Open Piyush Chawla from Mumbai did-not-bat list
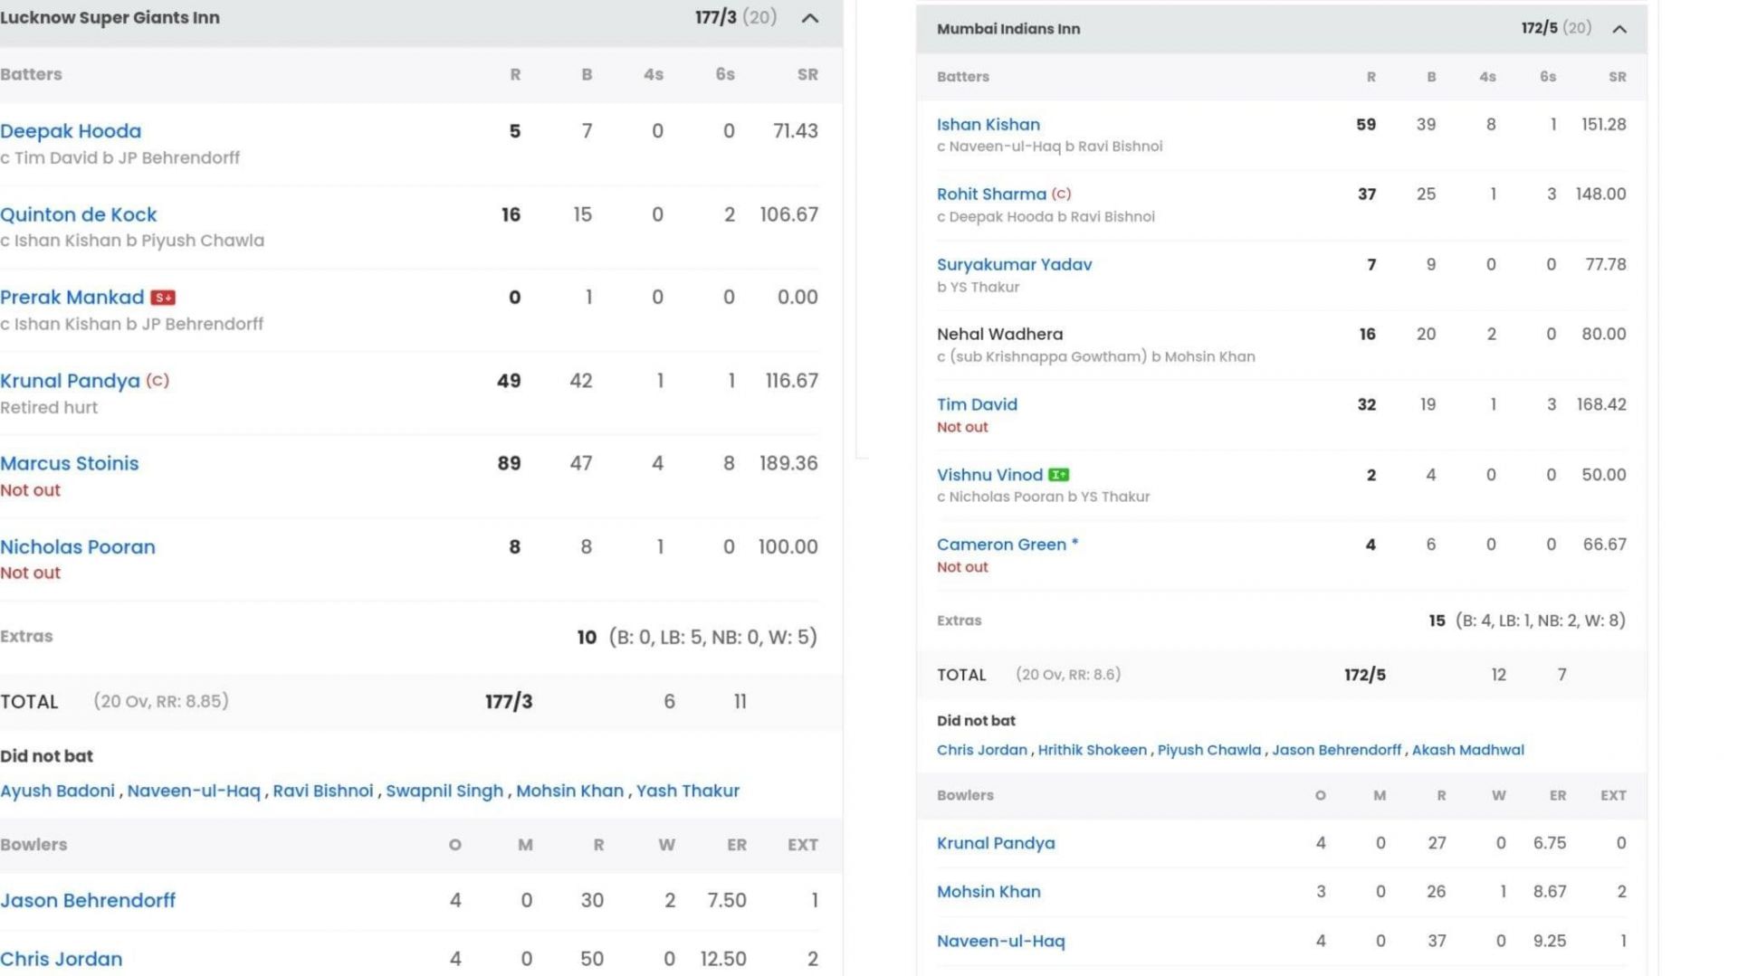This screenshot has height=976, width=1738. click(1208, 750)
